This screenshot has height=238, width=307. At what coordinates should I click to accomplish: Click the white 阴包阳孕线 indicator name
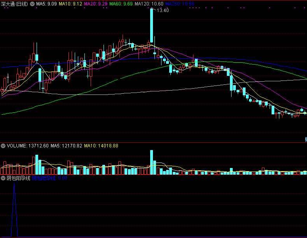click(x=18, y=178)
